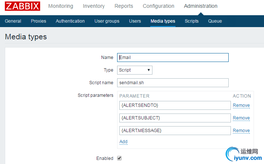Open the Inventory menu
The image size is (264, 164).
click(x=94, y=6)
